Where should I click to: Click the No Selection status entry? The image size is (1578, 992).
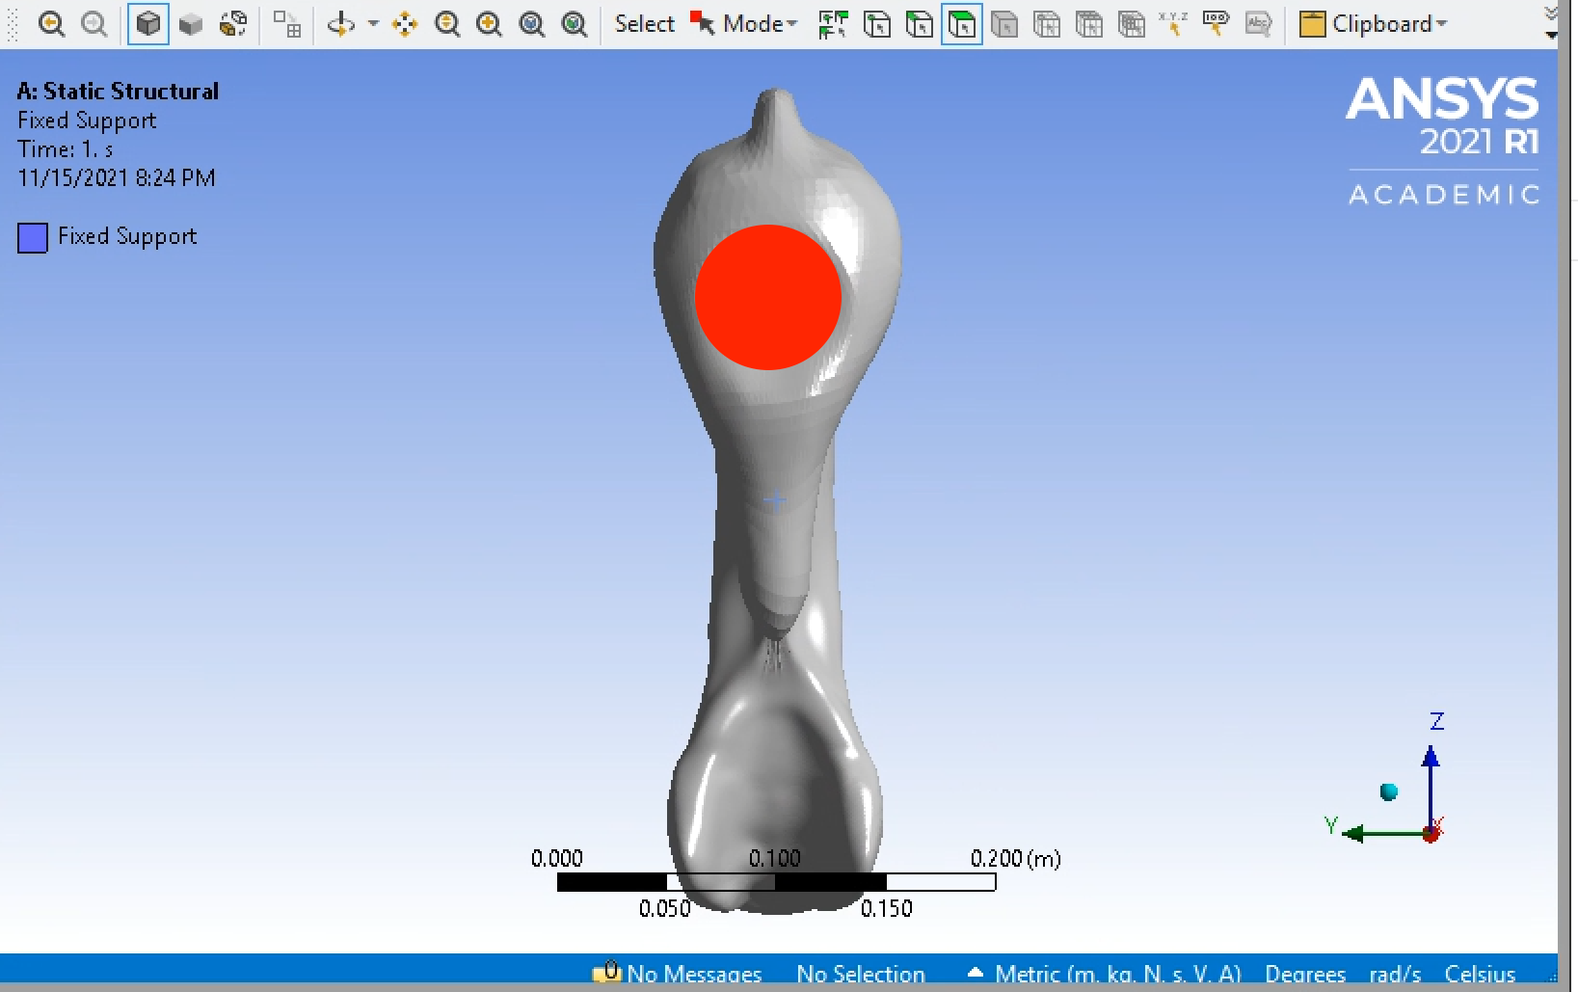tap(861, 974)
